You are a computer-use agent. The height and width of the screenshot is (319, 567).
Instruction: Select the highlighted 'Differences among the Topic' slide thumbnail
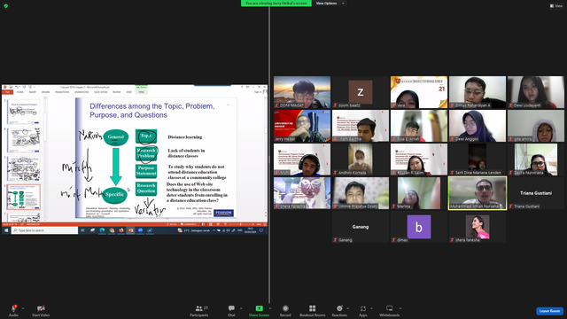coord(24,197)
